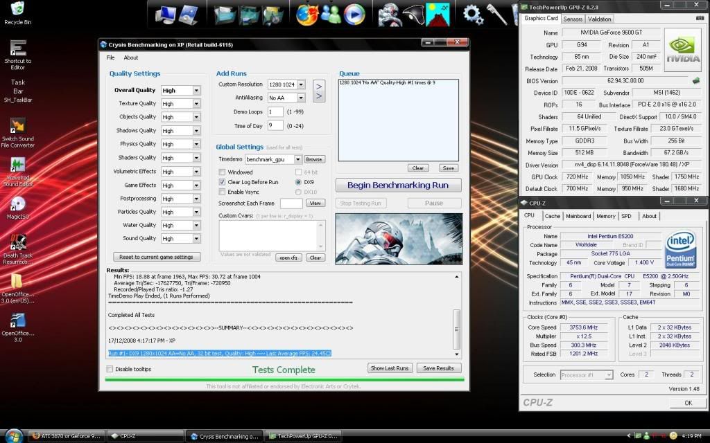
Task: Launch Switch Sound File Converter from the desktop
Action: (x=17, y=126)
